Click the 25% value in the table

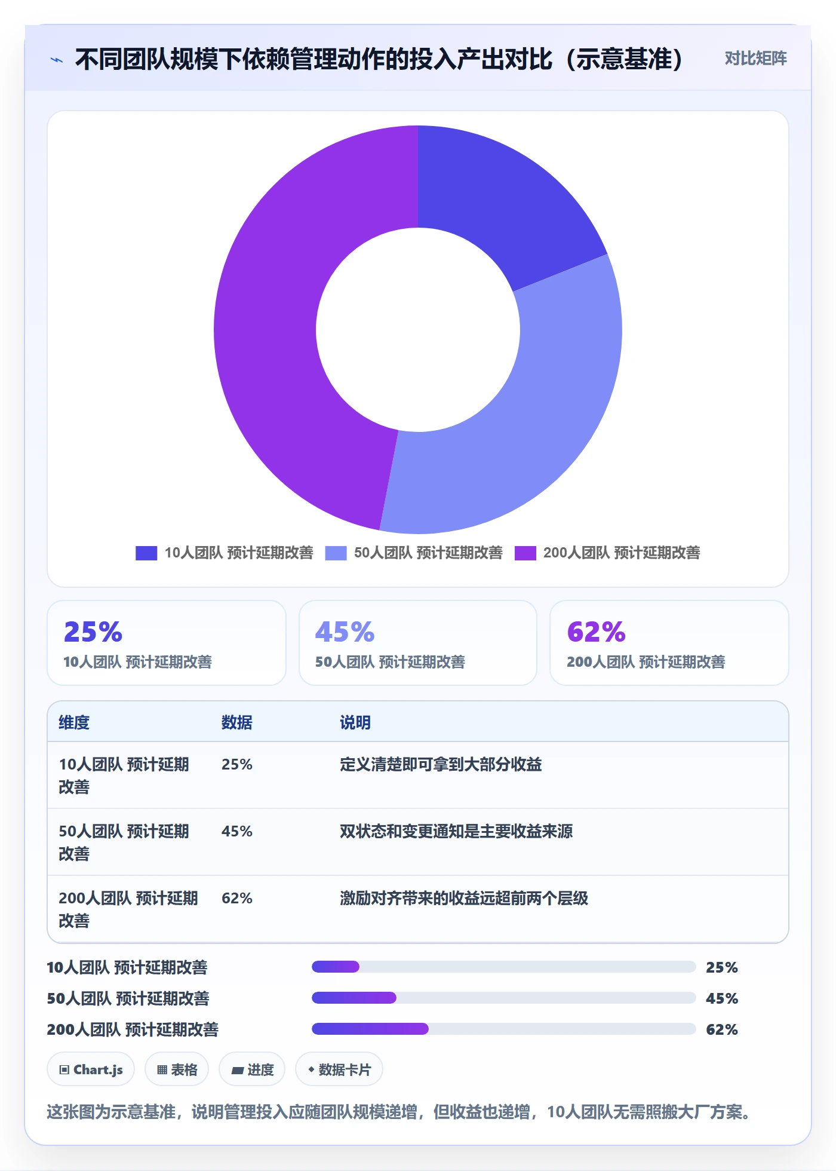point(237,764)
